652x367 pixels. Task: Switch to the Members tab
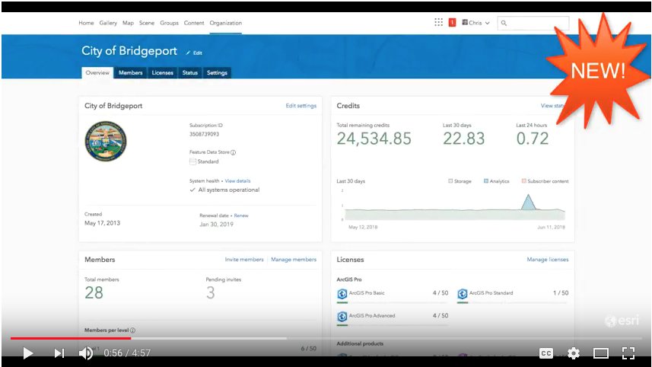coord(131,72)
